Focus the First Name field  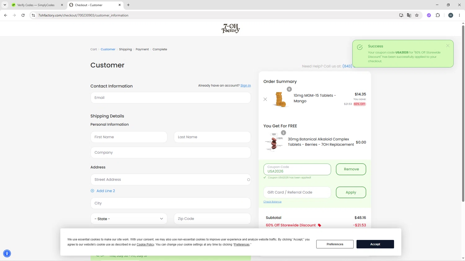point(129,137)
